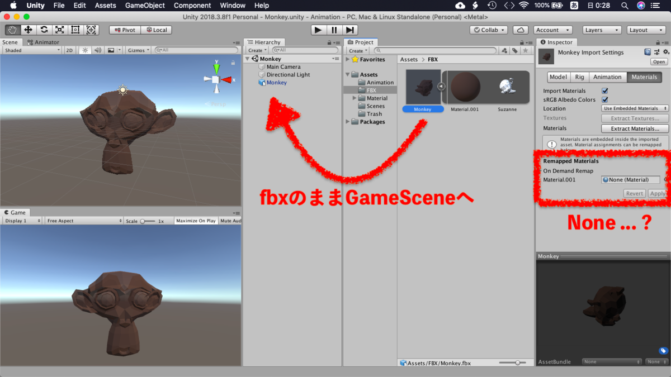Select the Rect transform tool

[75, 30]
